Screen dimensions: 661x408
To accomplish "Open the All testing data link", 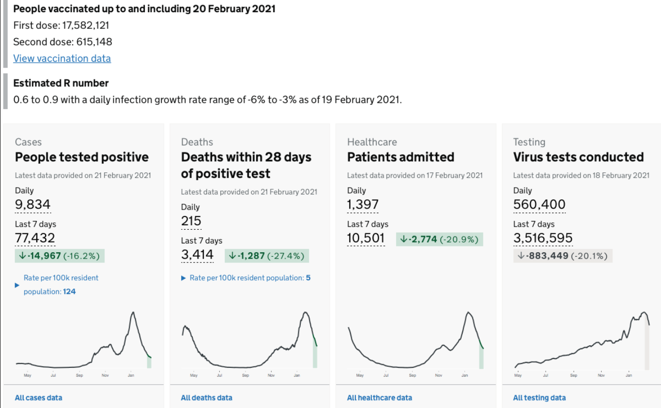I will tap(539, 398).
